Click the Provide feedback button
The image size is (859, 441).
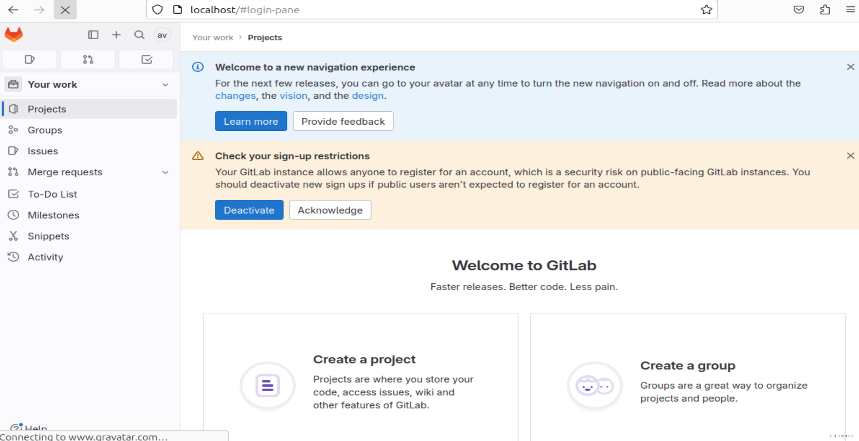tap(343, 121)
